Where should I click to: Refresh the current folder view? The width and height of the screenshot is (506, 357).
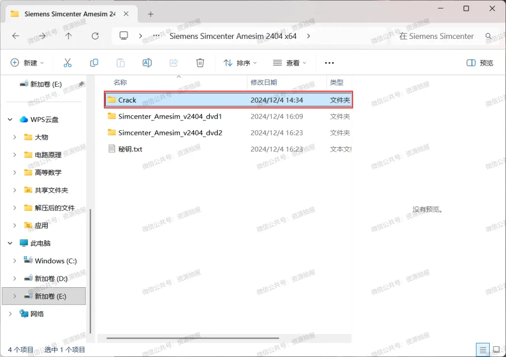(95, 36)
